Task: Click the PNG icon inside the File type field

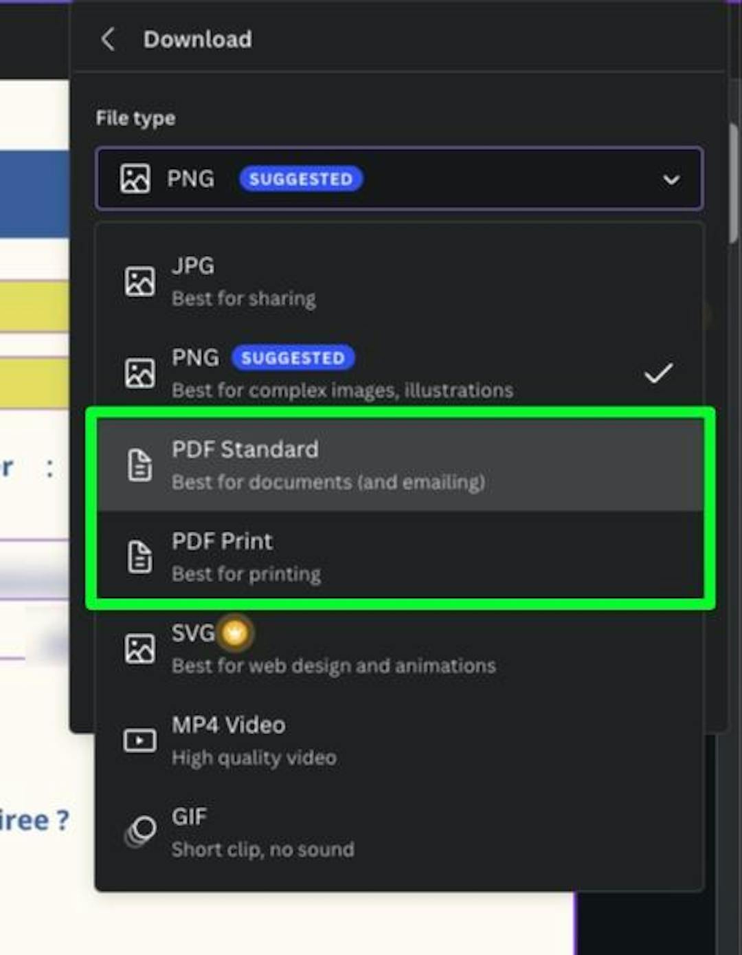Action: (x=135, y=178)
